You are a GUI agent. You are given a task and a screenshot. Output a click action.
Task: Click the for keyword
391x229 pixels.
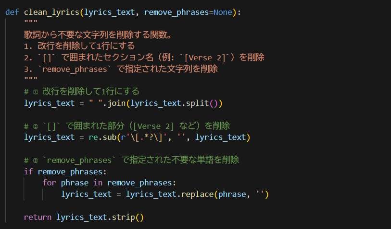(49, 183)
